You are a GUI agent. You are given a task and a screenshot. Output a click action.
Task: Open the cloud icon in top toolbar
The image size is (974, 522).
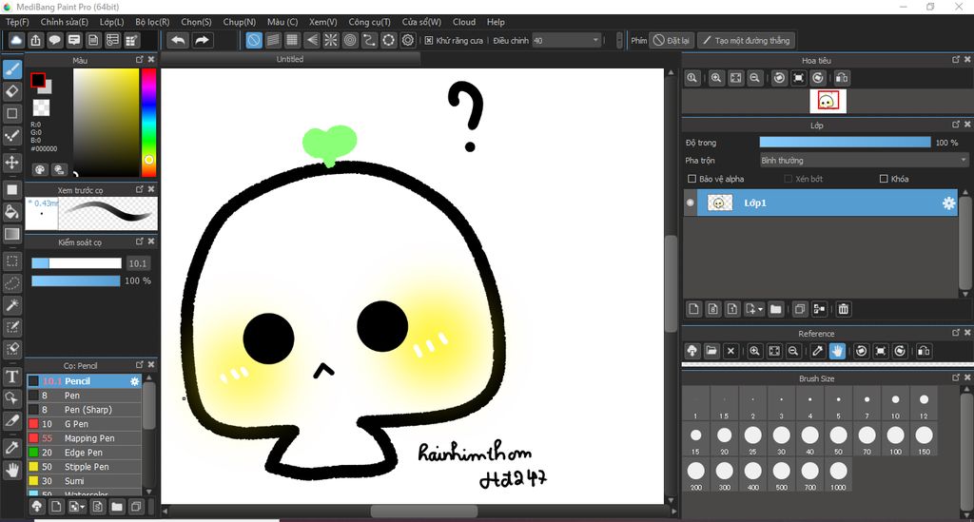pos(16,40)
